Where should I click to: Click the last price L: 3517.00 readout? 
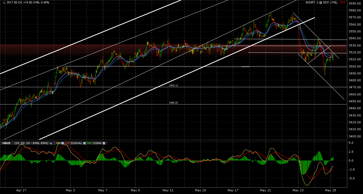pyautogui.click(x=11, y=2)
